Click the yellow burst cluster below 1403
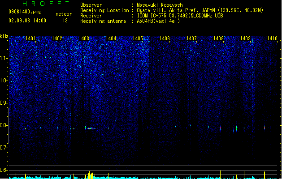Image resolution: width=282 pixels, height=179 pixels. click(90, 175)
